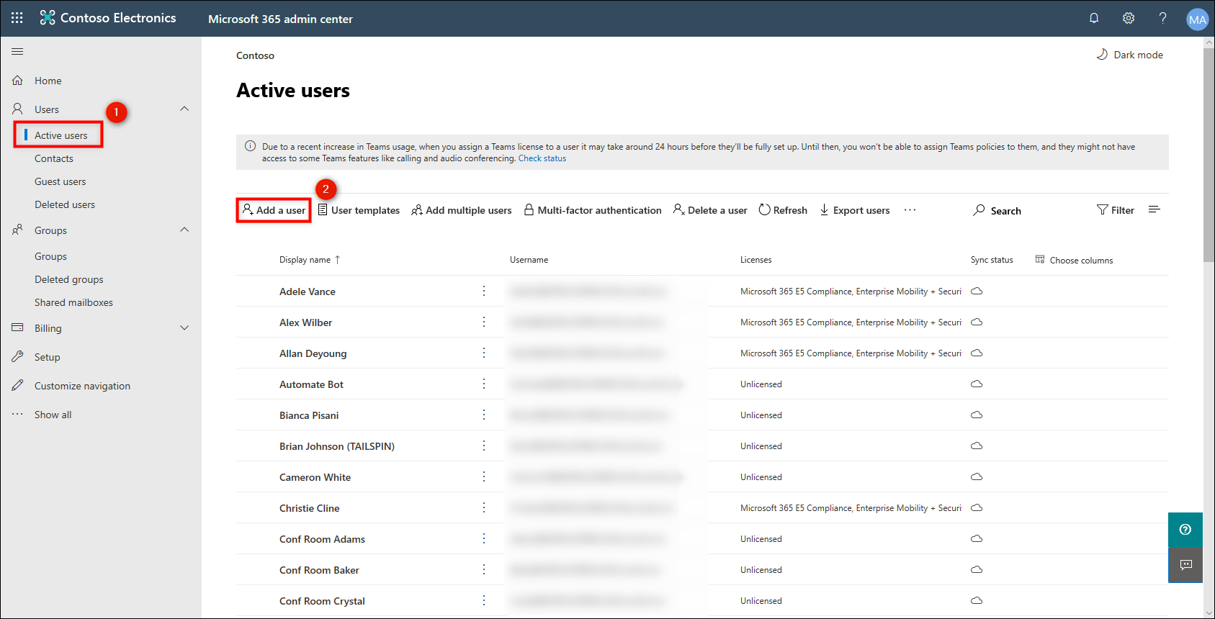Open Multi-factor authentication
1215x619 pixels.
point(593,210)
